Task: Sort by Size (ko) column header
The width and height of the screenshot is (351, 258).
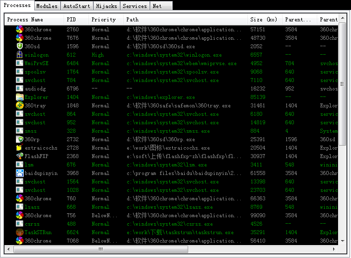Action: [x=265, y=19]
